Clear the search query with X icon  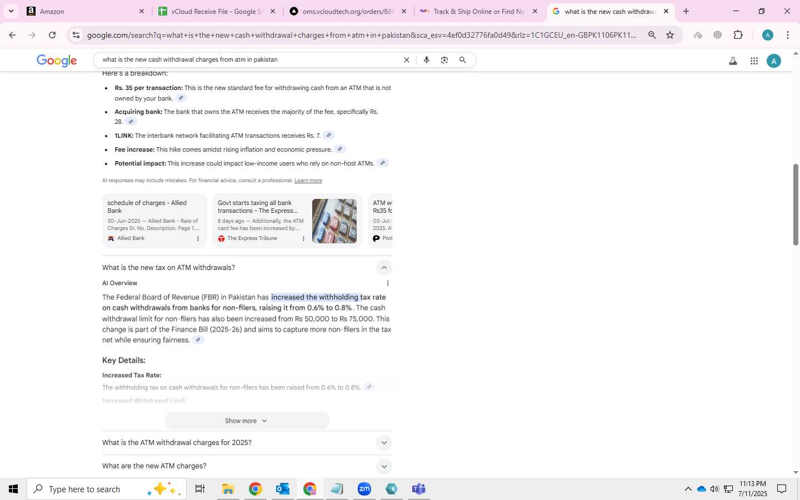(406, 60)
